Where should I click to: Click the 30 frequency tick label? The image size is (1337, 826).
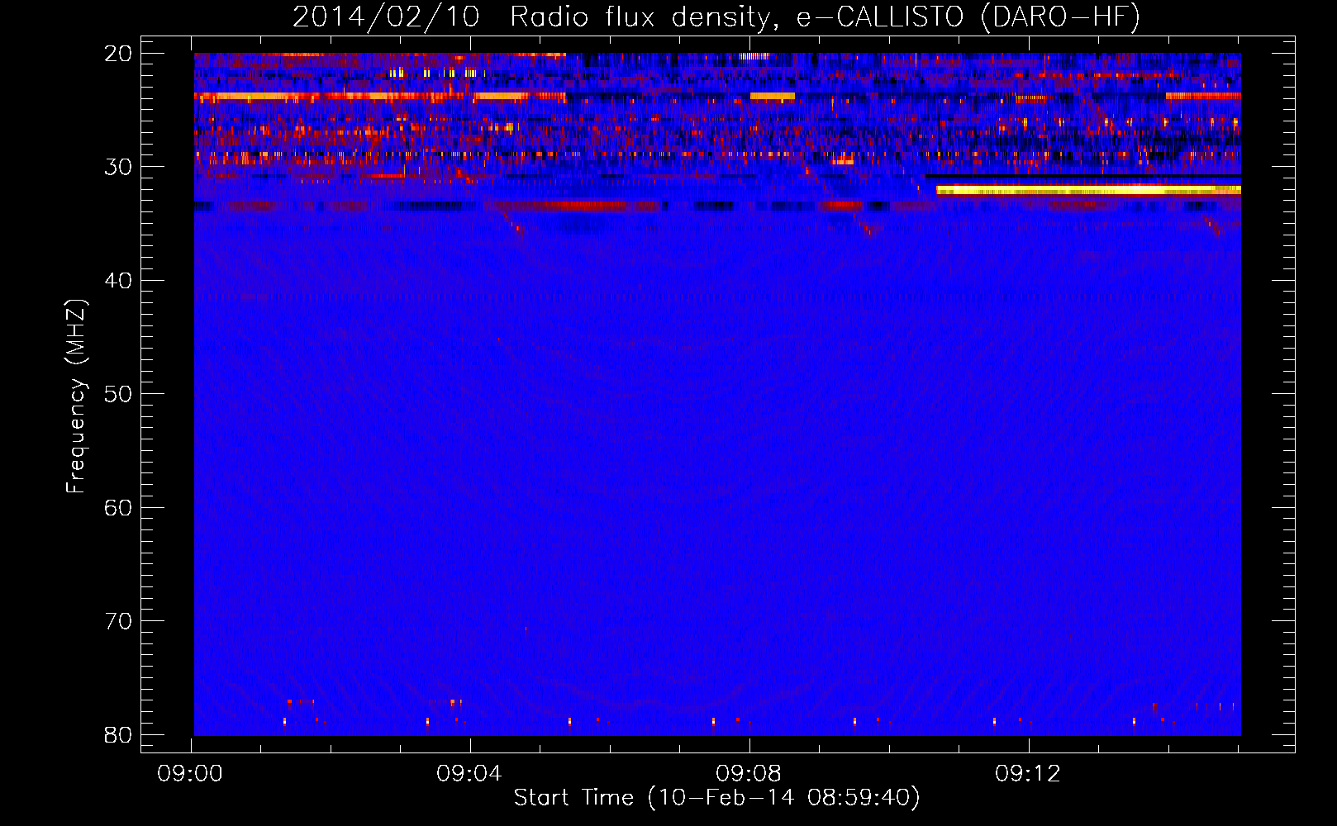[x=118, y=167]
